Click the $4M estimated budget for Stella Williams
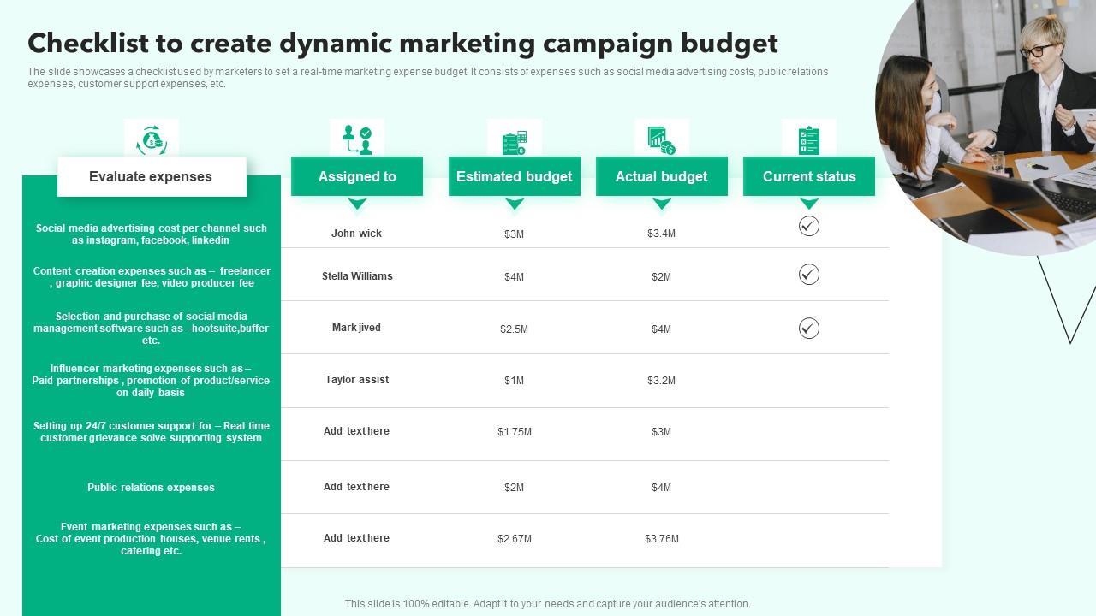 (514, 277)
